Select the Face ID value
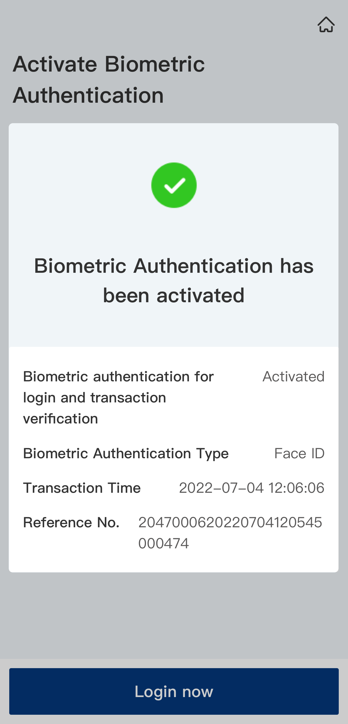Viewport: 348px width, 724px height. [299, 453]
